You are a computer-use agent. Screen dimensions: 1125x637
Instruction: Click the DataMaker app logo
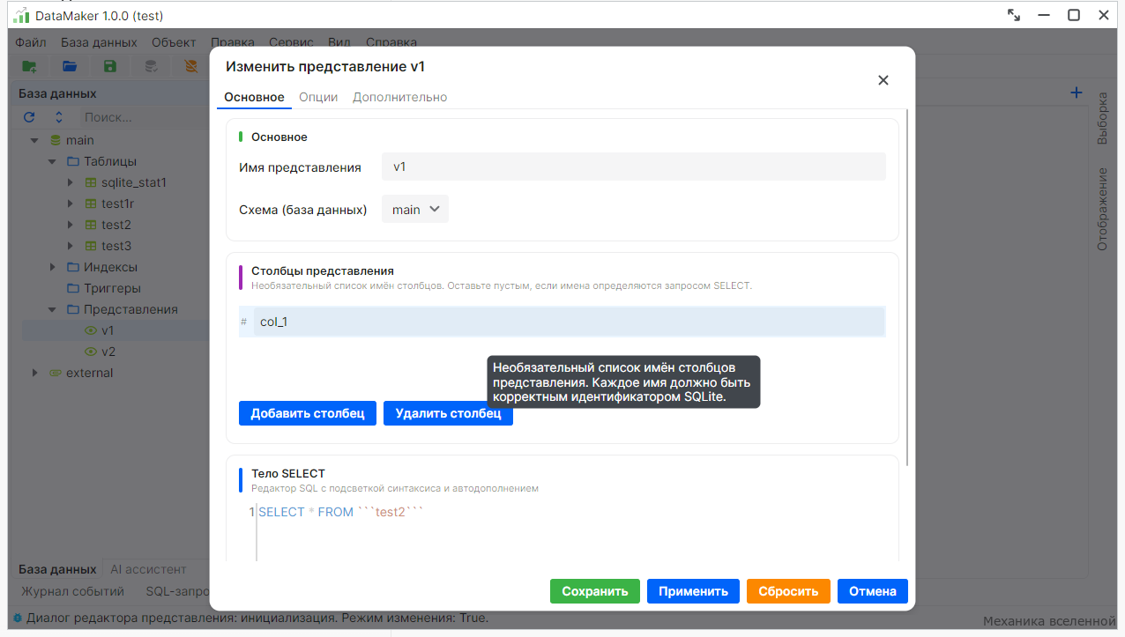[x=21, y=15]
